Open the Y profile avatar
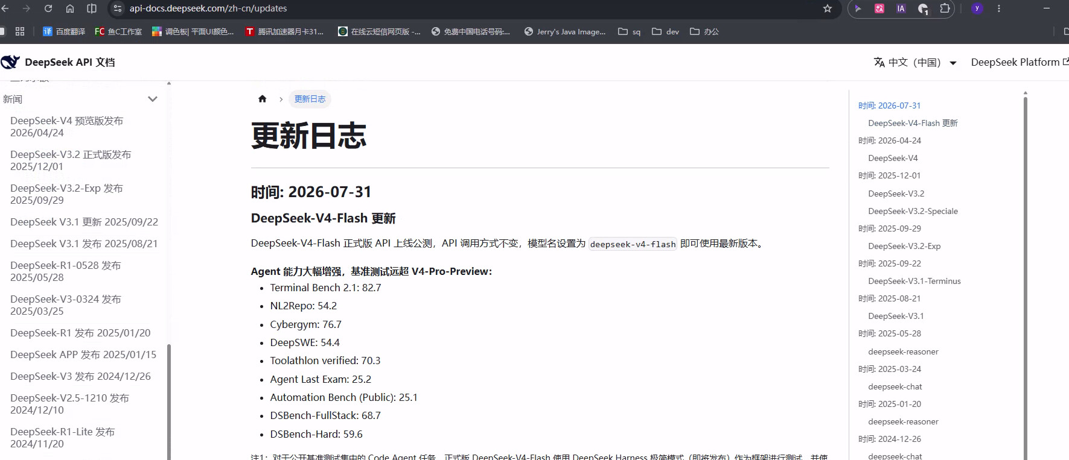This screenshot has width=1069, height=460. 977,8
